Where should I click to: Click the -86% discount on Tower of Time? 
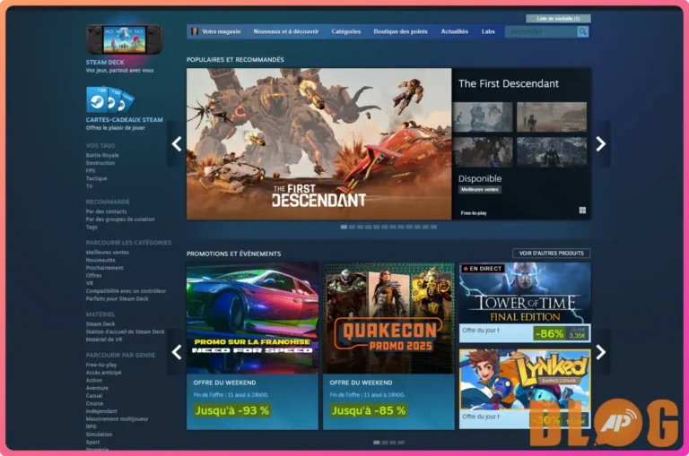coord(549,333)
